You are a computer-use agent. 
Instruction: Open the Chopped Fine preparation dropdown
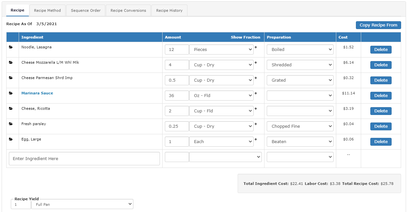point(300,126)
